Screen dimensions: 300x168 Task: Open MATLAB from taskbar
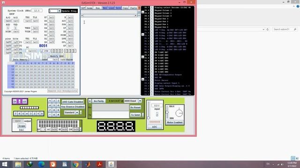88,164
